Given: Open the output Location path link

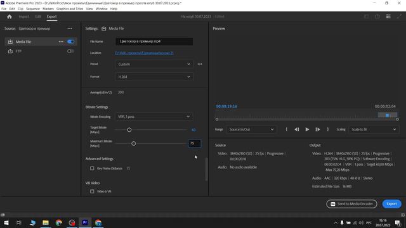Looking at the screenshot, I should tap(144, 53).
